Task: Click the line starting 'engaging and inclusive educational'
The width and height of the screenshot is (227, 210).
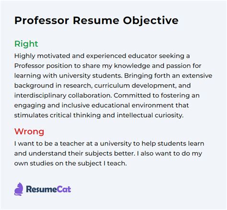Action: [102, 106]
